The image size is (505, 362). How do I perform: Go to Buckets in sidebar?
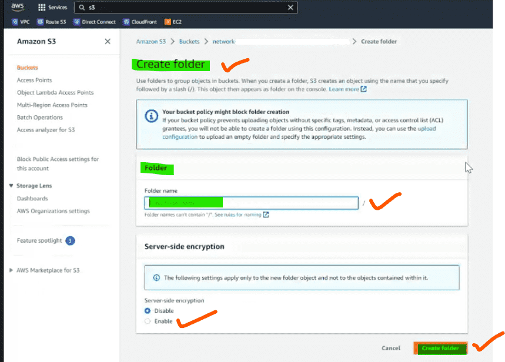28,68
